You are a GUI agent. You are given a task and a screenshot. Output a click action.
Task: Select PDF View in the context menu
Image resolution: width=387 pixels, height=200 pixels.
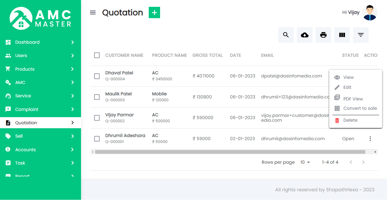pyautogui.click(x=353, y=99)
